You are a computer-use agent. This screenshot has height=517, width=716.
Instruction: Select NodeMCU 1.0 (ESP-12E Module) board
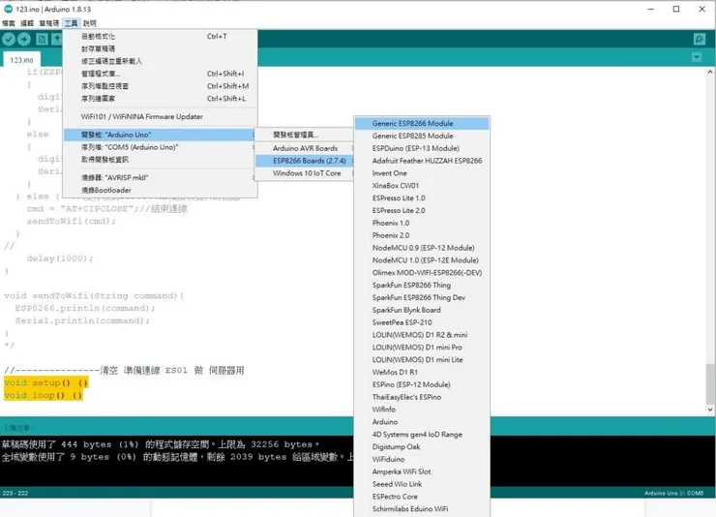(x=422, y=259)
